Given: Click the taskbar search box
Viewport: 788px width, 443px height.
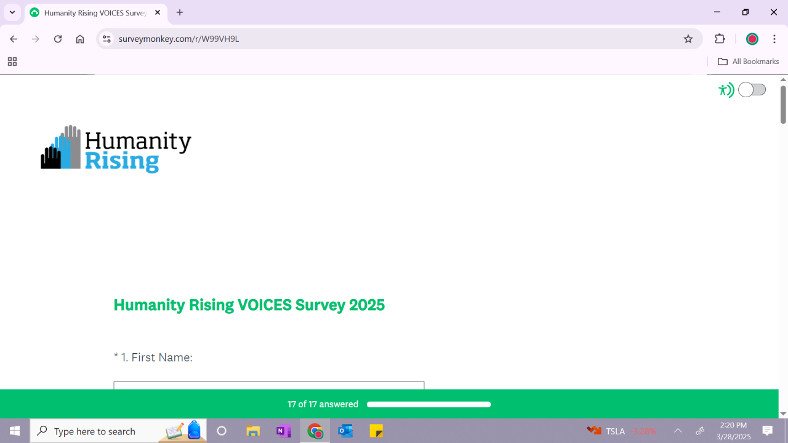Looking at the screenshot, I should click(x=118, y=431).
